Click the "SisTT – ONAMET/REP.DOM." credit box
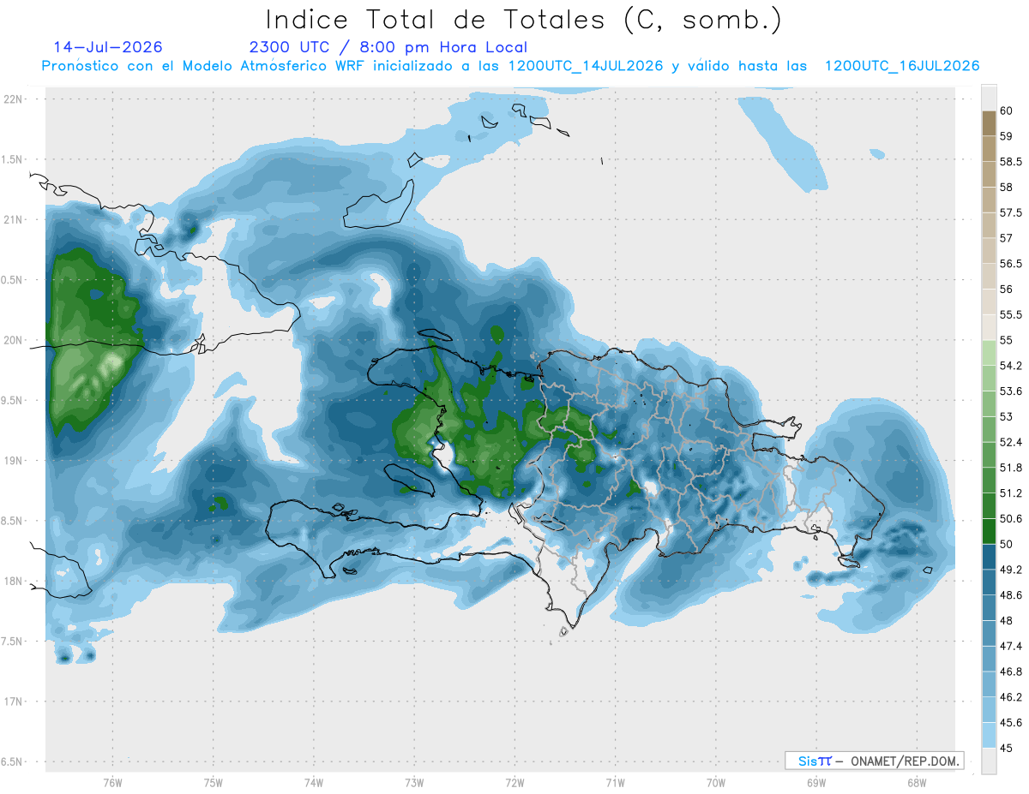 (875, 761)
